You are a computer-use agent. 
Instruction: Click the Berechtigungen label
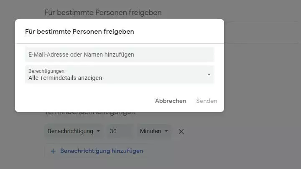tap(46, 71)
